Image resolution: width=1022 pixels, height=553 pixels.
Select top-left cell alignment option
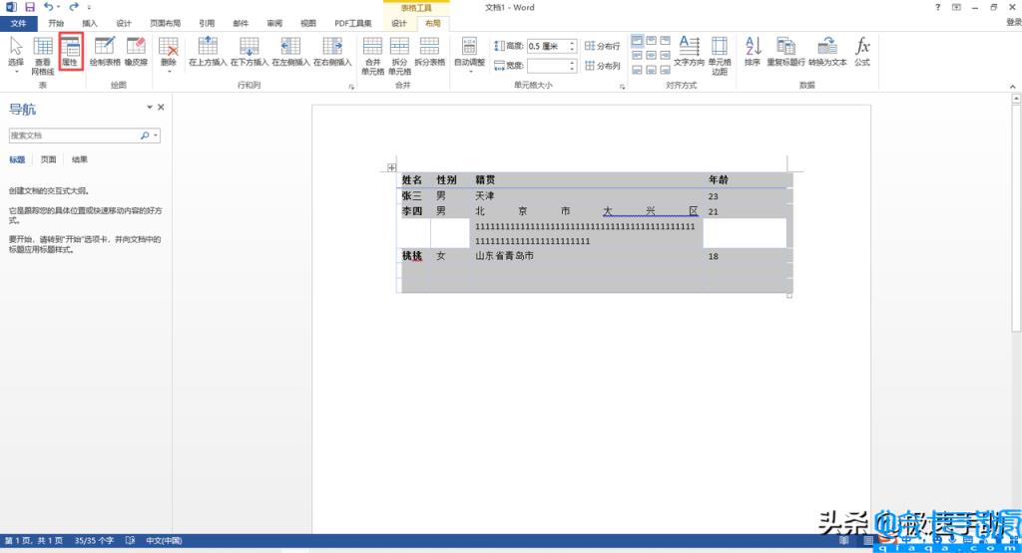(x=637, y=41)
